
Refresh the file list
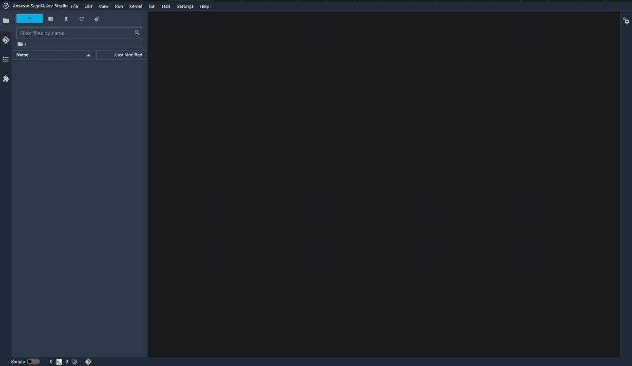tap(82, 19)
